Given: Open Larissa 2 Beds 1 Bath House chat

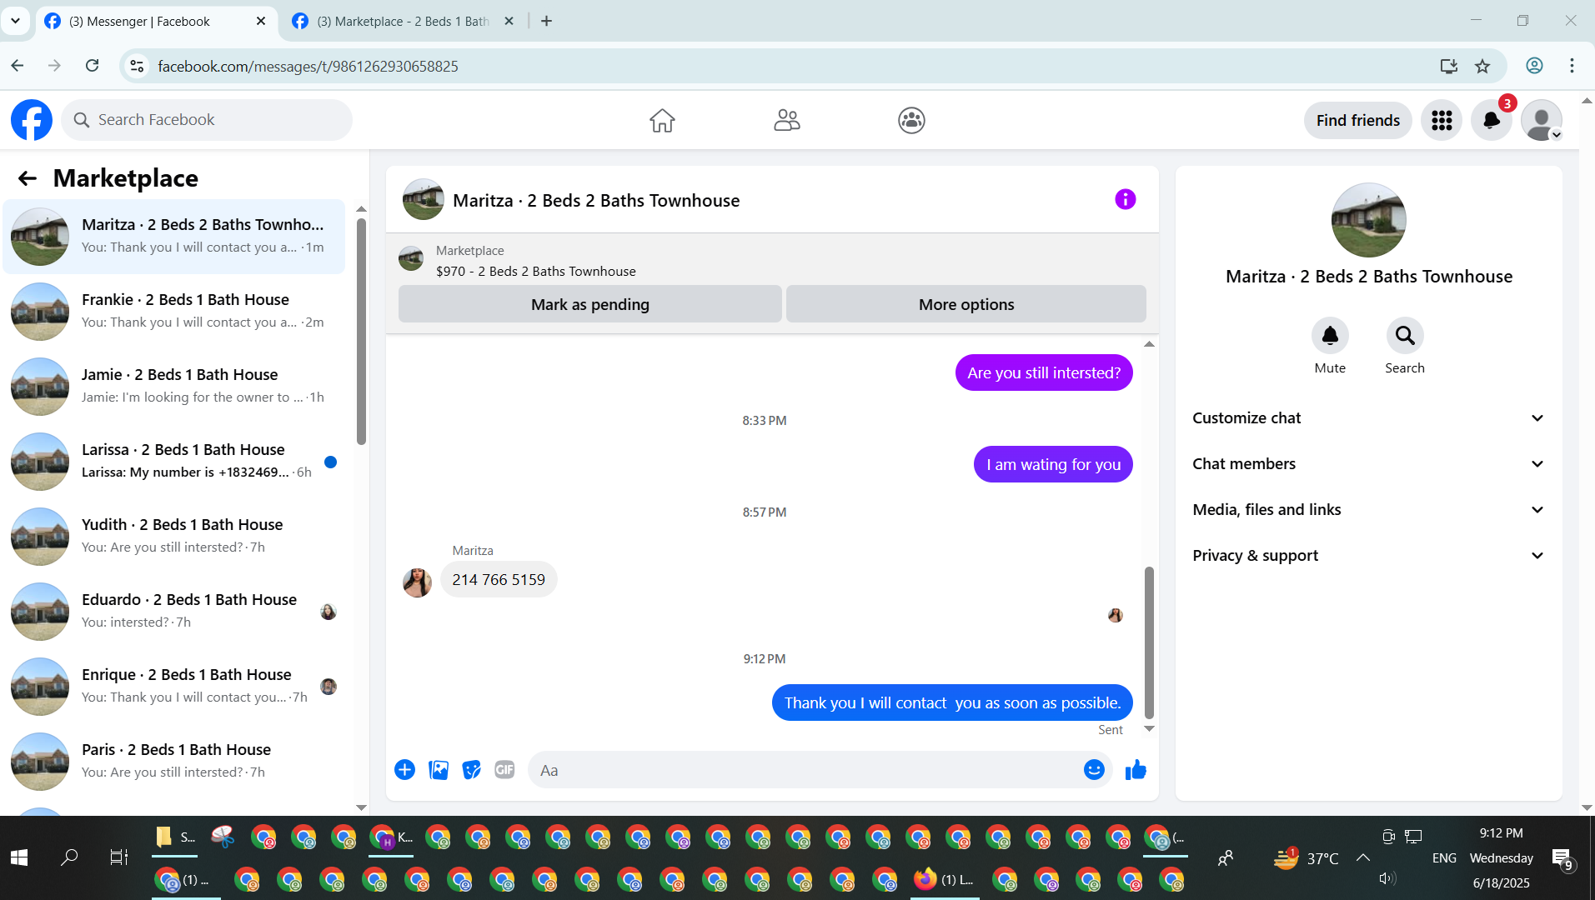Looking at the screenshot, I should pos(173,462).
